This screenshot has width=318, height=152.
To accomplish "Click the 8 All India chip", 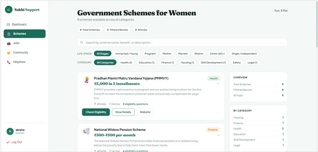I will [x=141, y=30].
